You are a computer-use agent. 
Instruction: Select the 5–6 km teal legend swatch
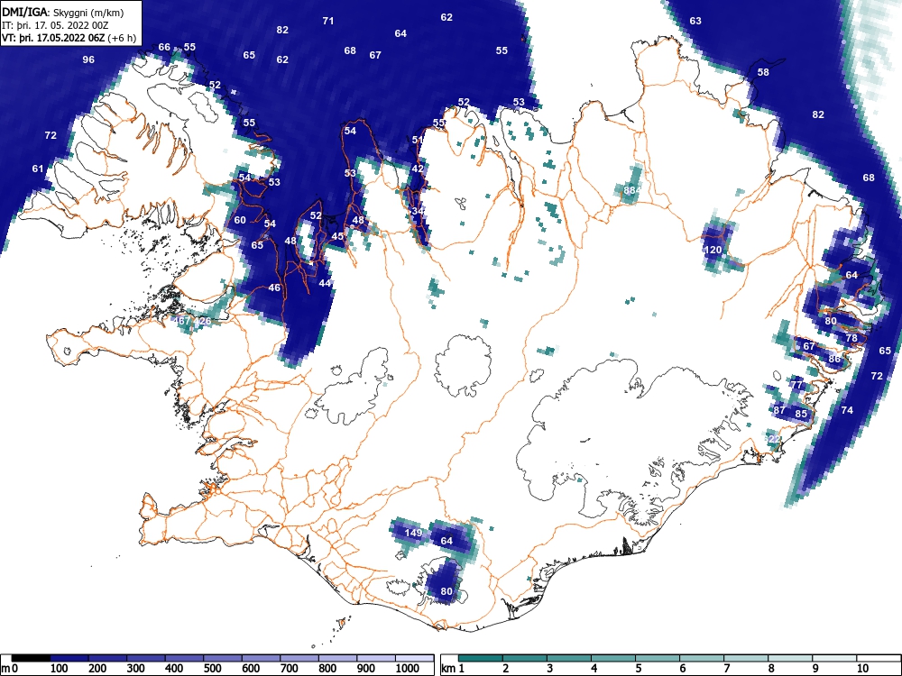click(657, 658)
